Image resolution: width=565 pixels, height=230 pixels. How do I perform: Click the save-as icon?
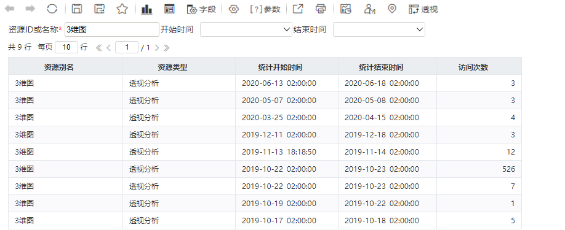click(x=100, y=9)
